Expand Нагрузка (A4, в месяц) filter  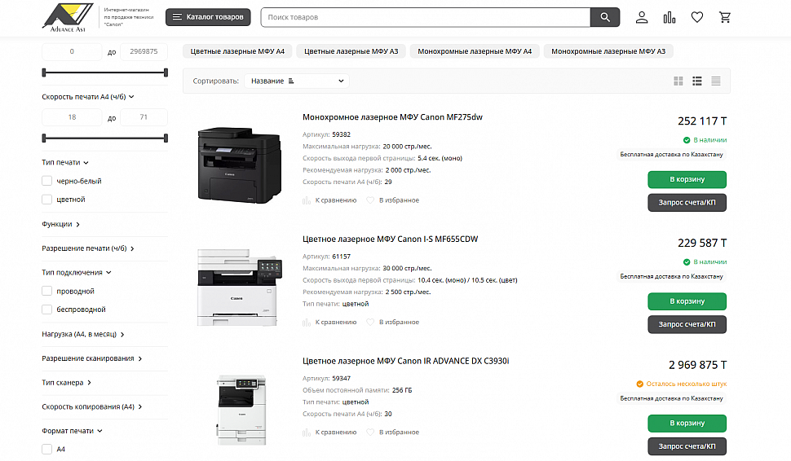click(82, 334)
